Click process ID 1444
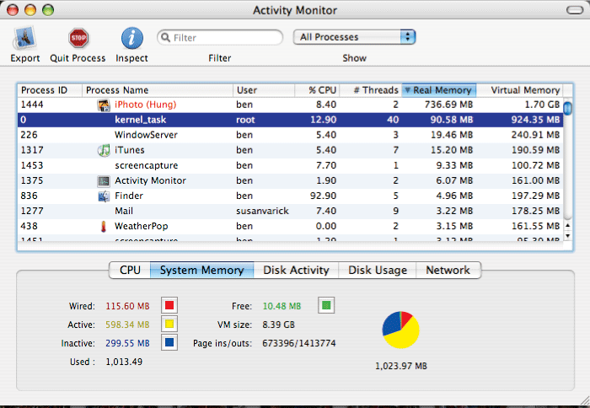590x408 pixels. [x=32, y=105]
